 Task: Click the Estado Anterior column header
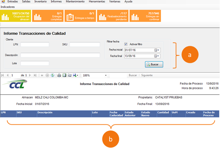[132, 114]
